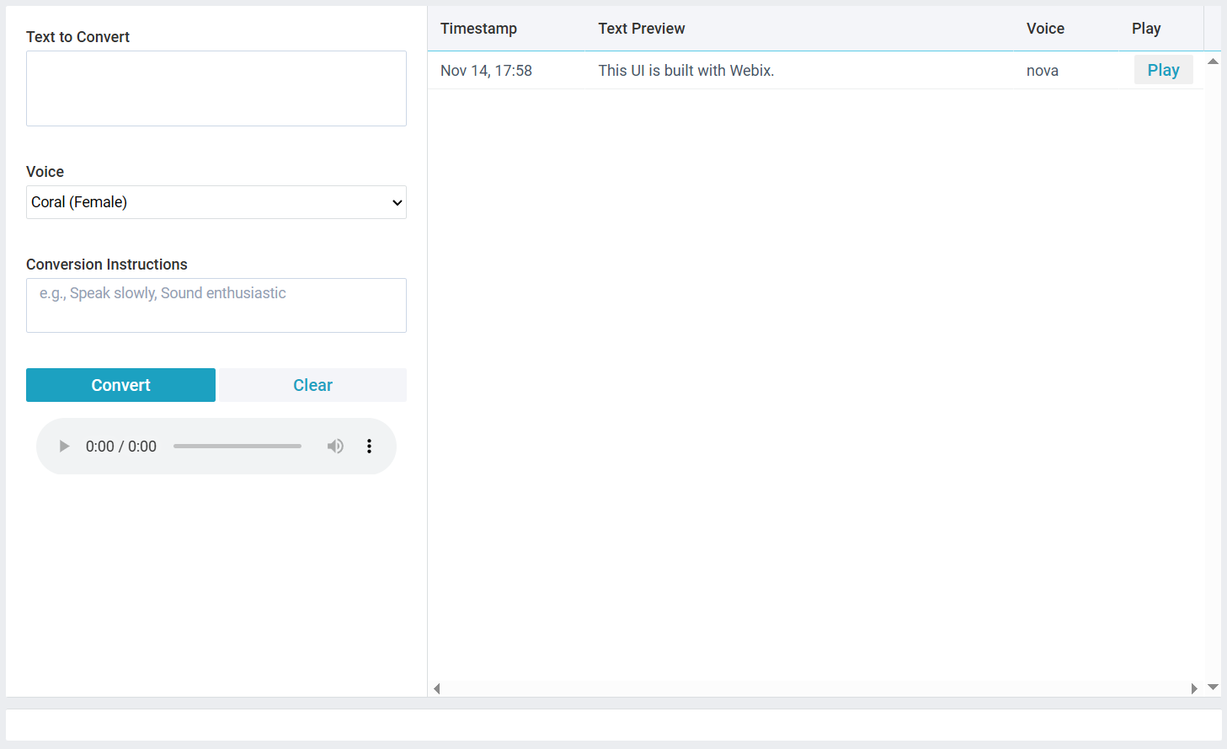Click into Conversion Instructions text area

click(x=216, y=305)
